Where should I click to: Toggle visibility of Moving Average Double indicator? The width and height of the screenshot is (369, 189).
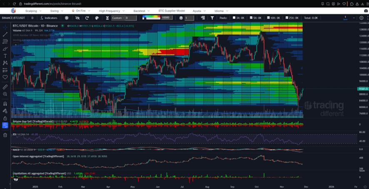[60, 40]
